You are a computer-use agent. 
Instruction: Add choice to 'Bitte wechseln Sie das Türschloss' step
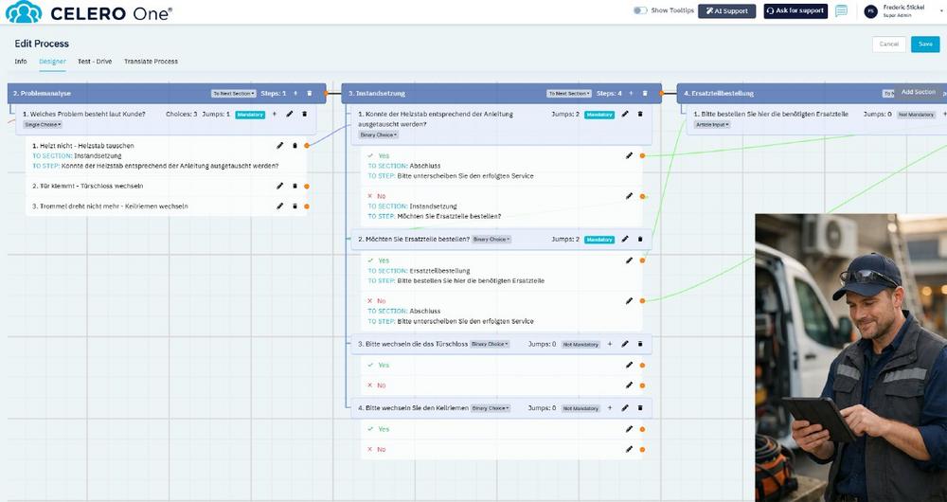point(609,344)
